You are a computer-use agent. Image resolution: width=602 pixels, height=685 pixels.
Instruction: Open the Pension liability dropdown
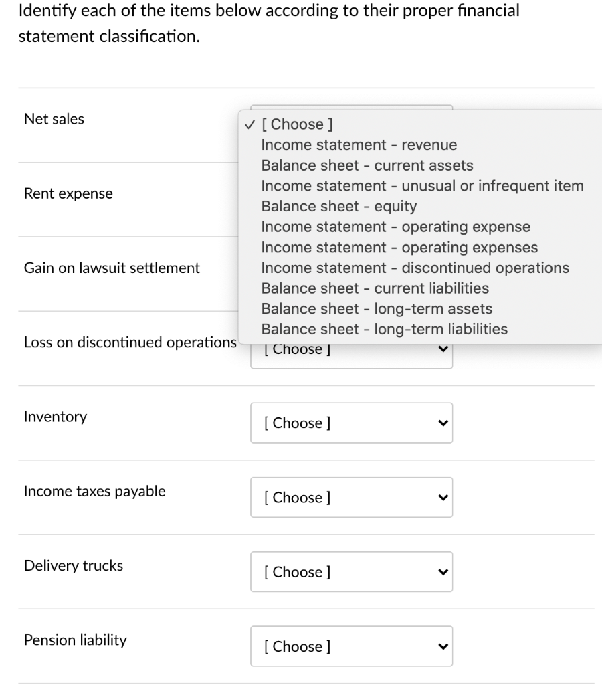pyautogui.click(x=351, y=646)
